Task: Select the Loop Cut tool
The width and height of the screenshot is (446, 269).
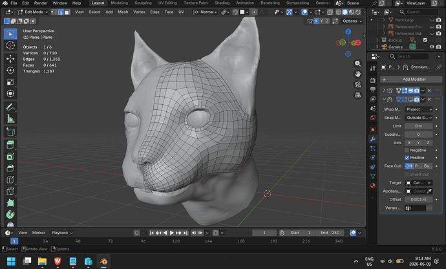Action: click(x=10, y=180)
